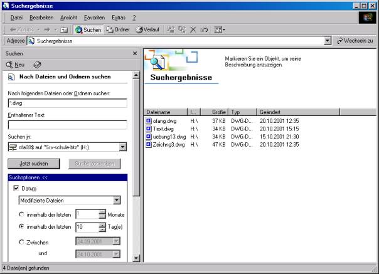Click the Wechseln zu button

(355, 41)
